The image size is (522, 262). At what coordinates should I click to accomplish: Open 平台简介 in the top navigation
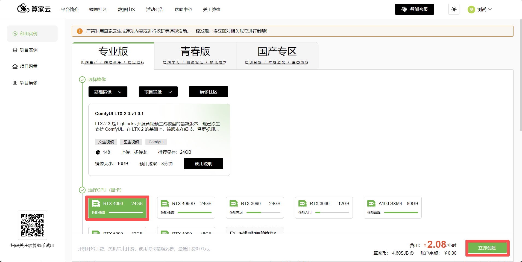click(70, 10)
